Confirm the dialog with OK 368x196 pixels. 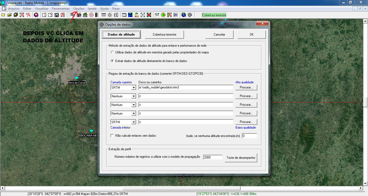pos(252,35)
